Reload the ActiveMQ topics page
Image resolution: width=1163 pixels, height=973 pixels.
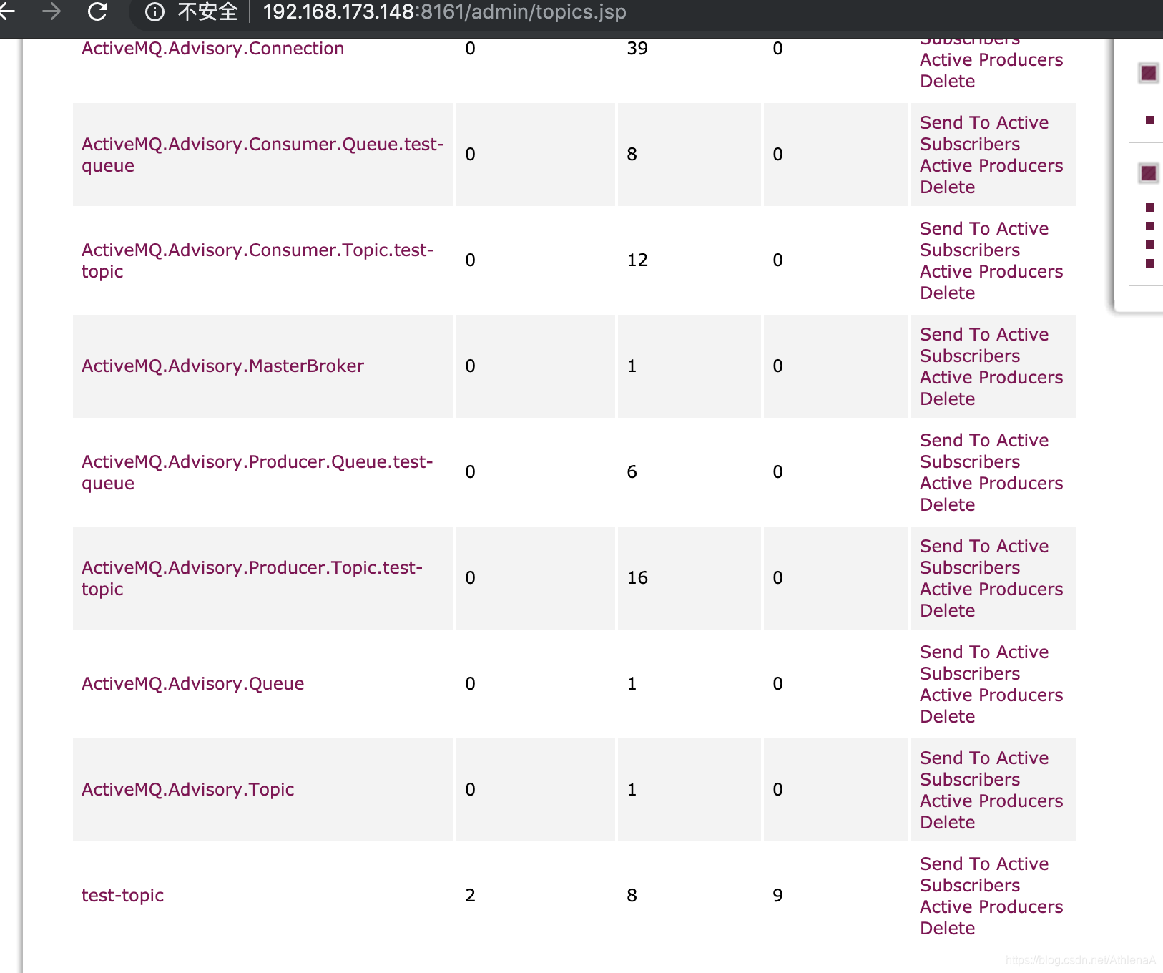(97, 11)
